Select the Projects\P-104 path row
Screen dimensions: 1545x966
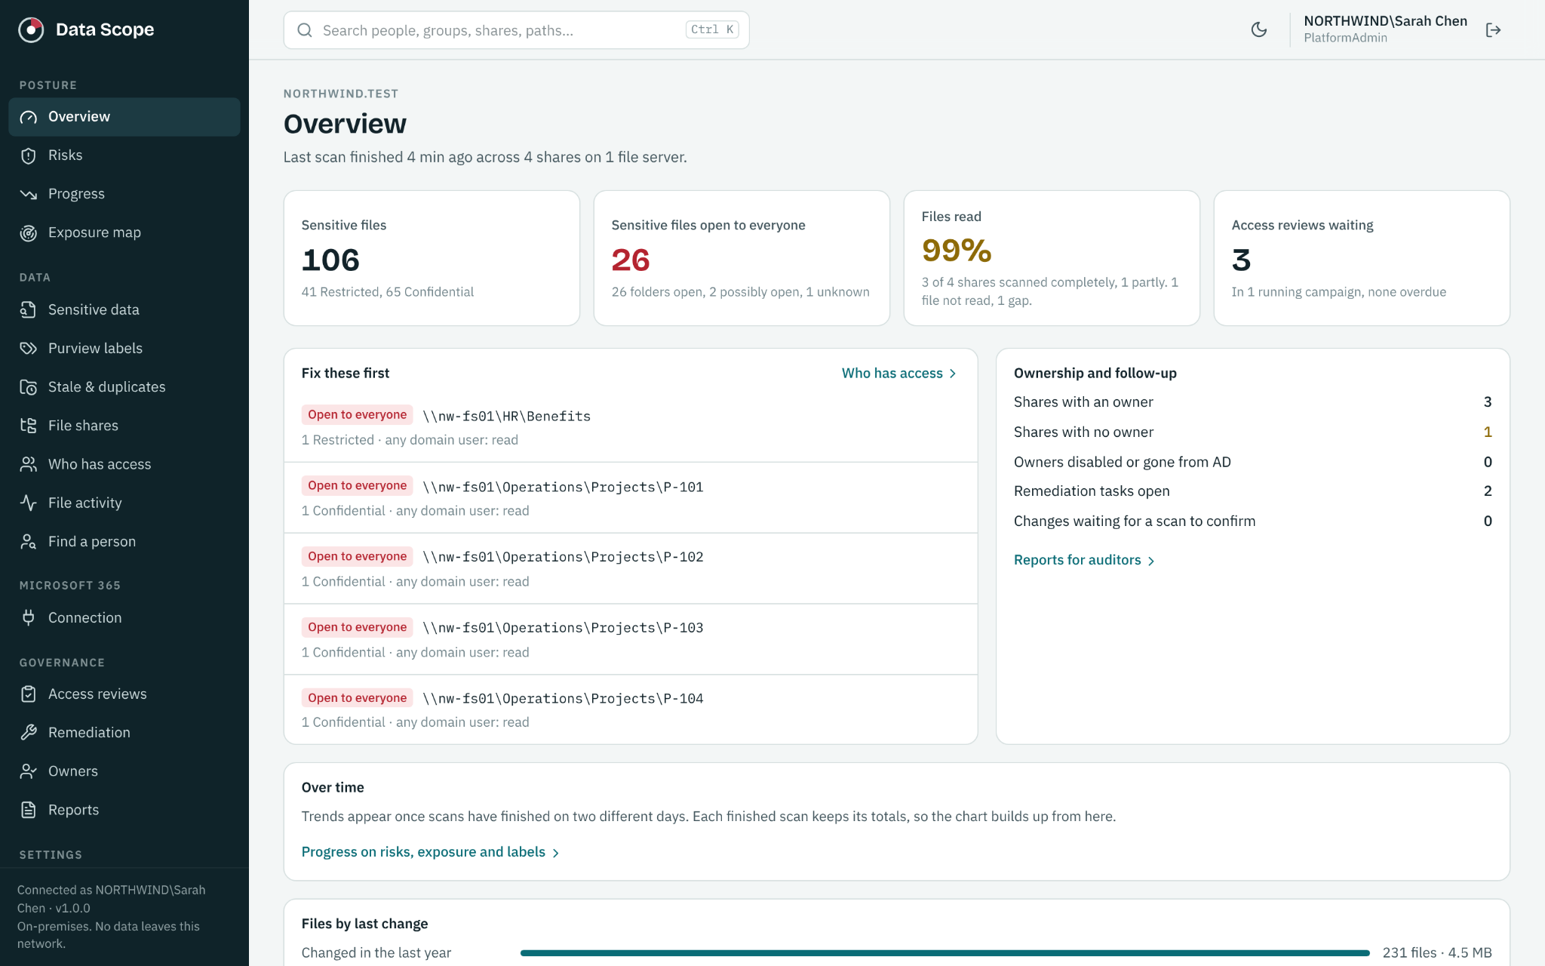click(631, 709)
